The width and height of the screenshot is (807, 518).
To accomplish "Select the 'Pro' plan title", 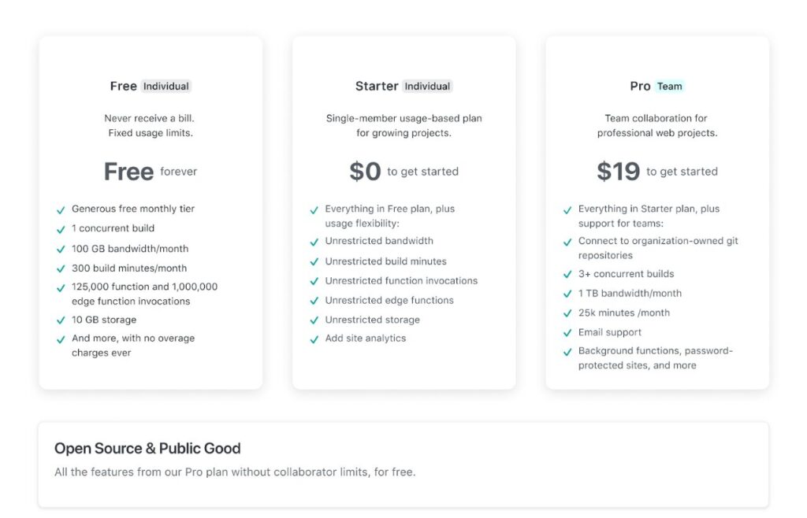I will [x=640, y=87].
